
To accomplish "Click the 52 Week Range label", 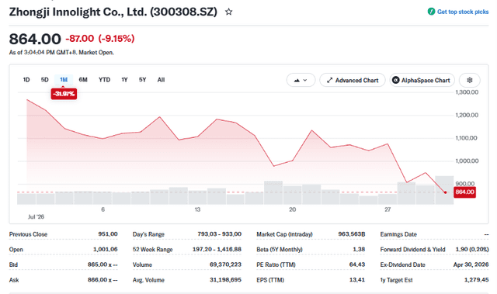I will (153, 250).
